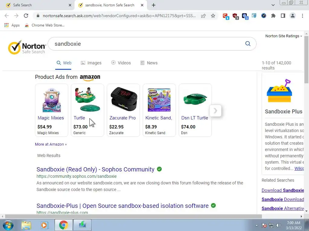309x231 pixels.
Task: Go back using the browser back arrow
Action: pyautogui.click(x=7, y=16)
